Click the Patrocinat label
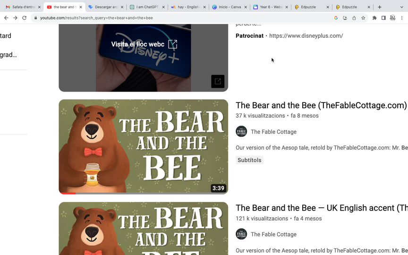The width and height of the screenshot is (408, 255). pyautogui.click(x=249, y=36)
